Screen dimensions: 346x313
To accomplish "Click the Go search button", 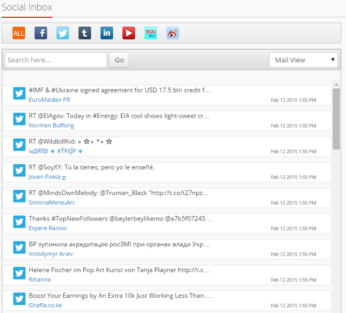I will coord(119,60).
